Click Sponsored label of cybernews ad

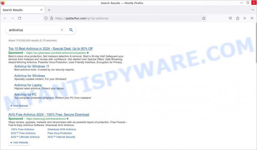(x=16, y=53)
